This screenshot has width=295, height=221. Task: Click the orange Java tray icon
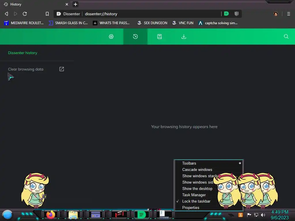[x=241, y=215]
